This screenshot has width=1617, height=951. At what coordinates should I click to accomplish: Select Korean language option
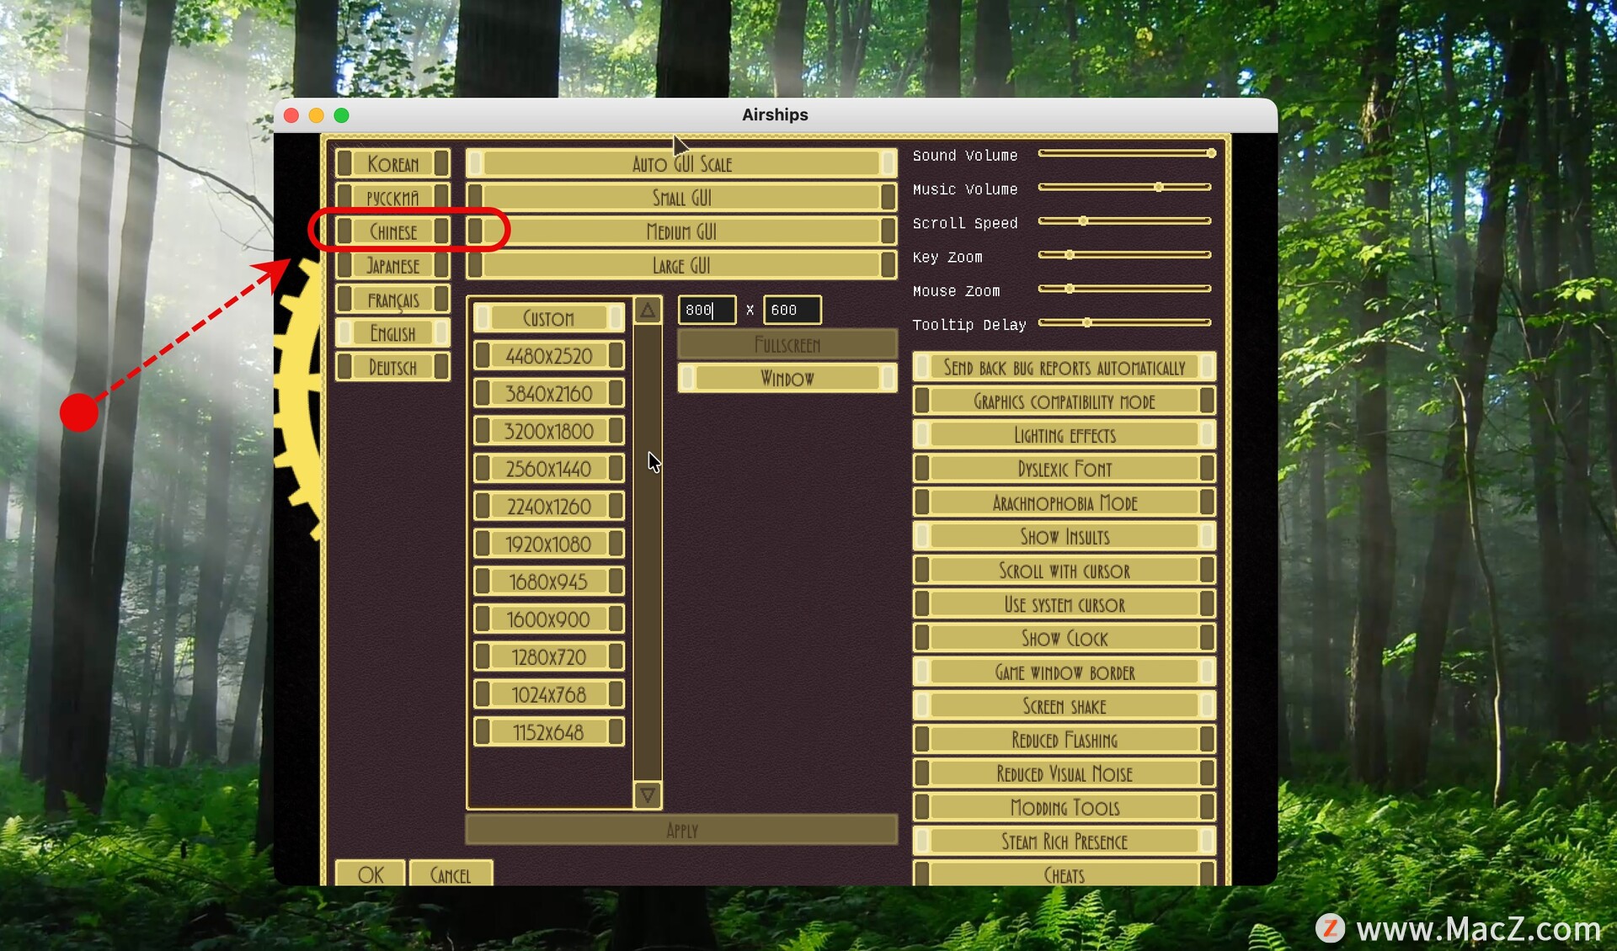(392, 163)
